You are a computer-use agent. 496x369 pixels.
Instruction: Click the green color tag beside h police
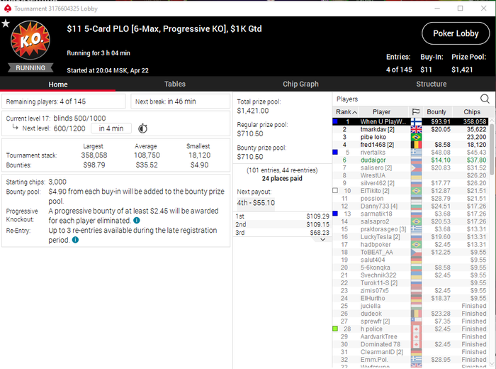point(335,329)
